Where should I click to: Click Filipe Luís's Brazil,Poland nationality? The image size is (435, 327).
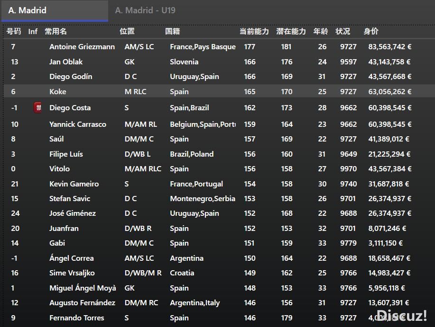click(192, 154)
